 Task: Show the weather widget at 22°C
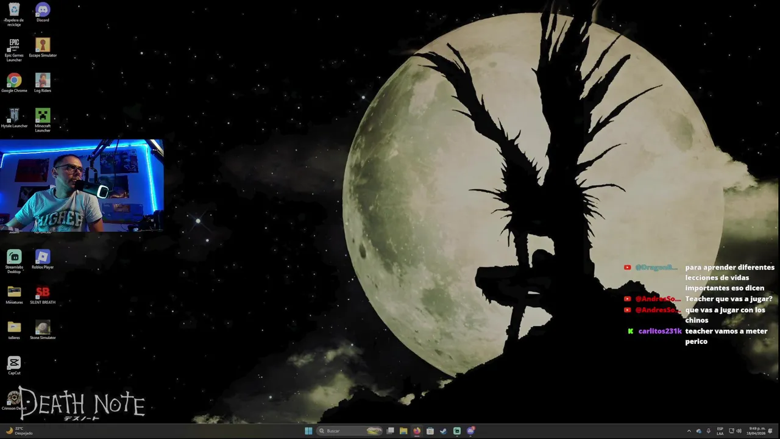(x=19, y=431)
